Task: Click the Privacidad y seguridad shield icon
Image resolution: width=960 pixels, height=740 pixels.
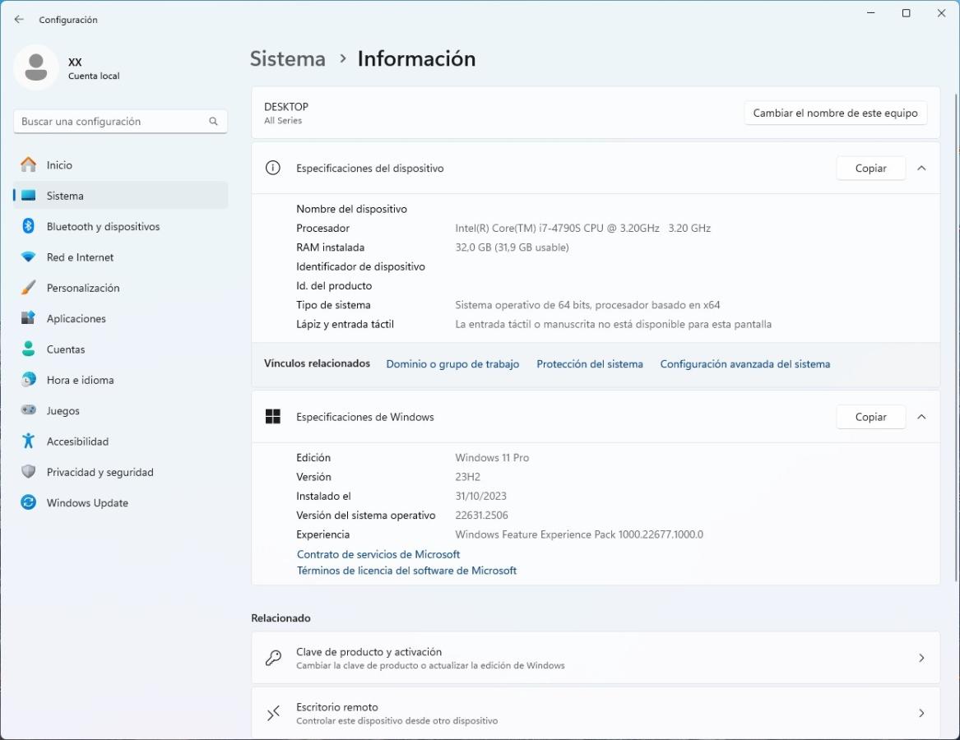Action: coord(29,472)
